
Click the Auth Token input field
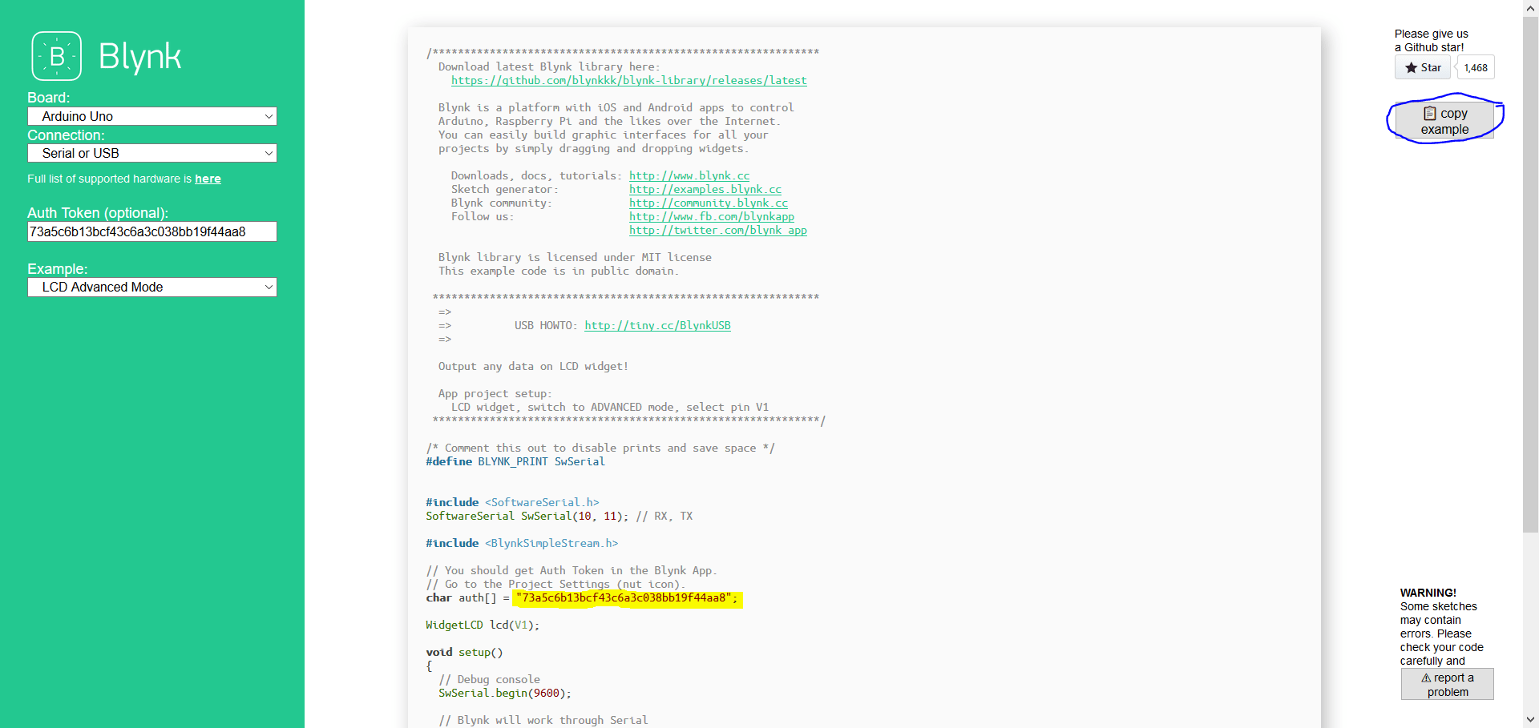pos(152,231)
